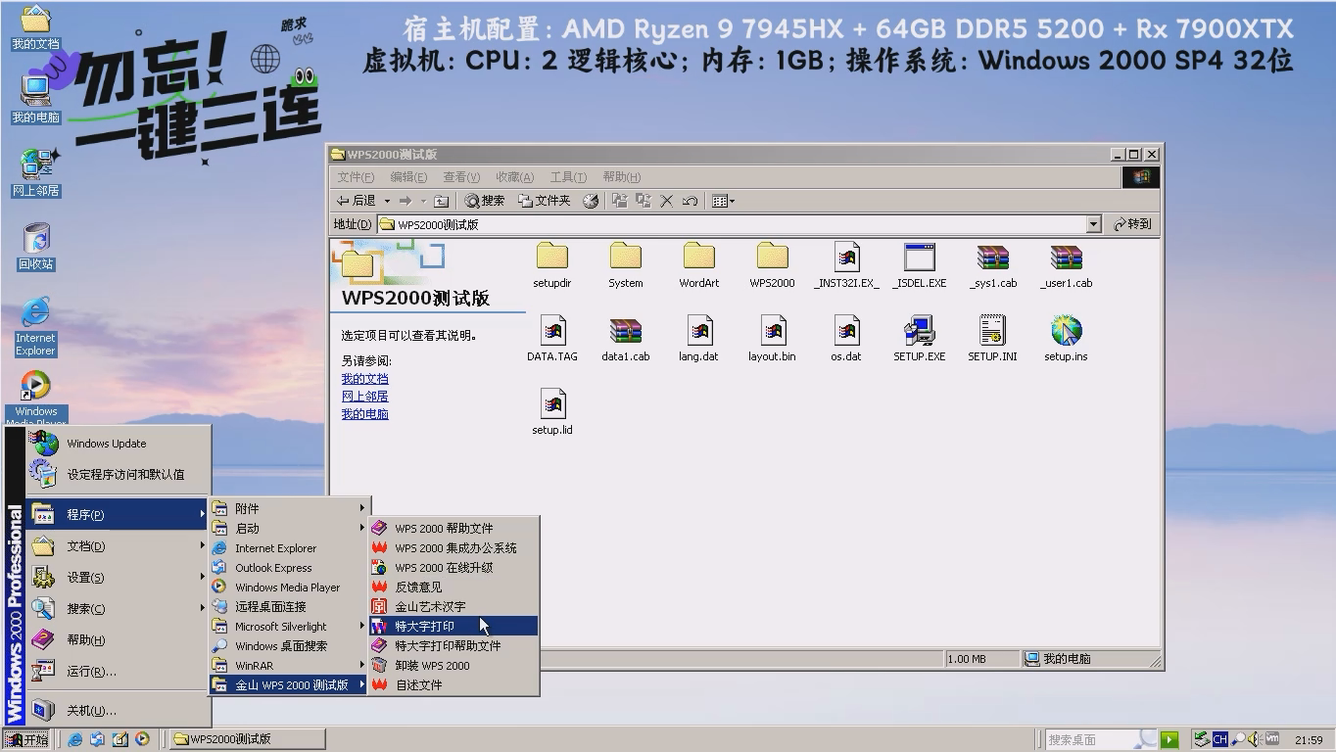Open the 收藏(A) menu
This screenshot has height=752, width=1336.
pos(514,177)
